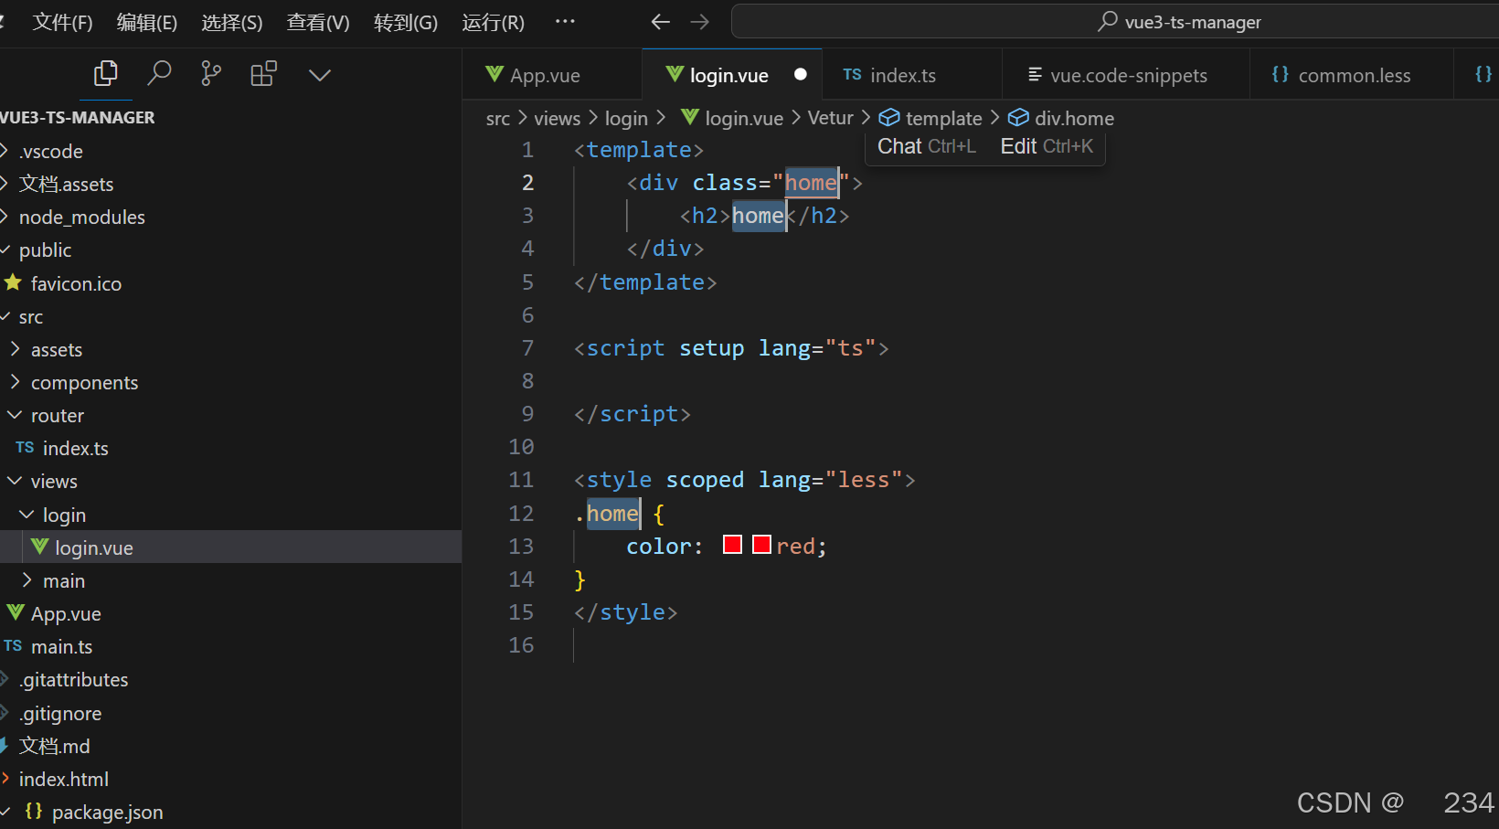The width and height of the screenshot is (1499, 829).
Task: Click the search icon in the sidebar toolbar
Action: coord(159,73)
